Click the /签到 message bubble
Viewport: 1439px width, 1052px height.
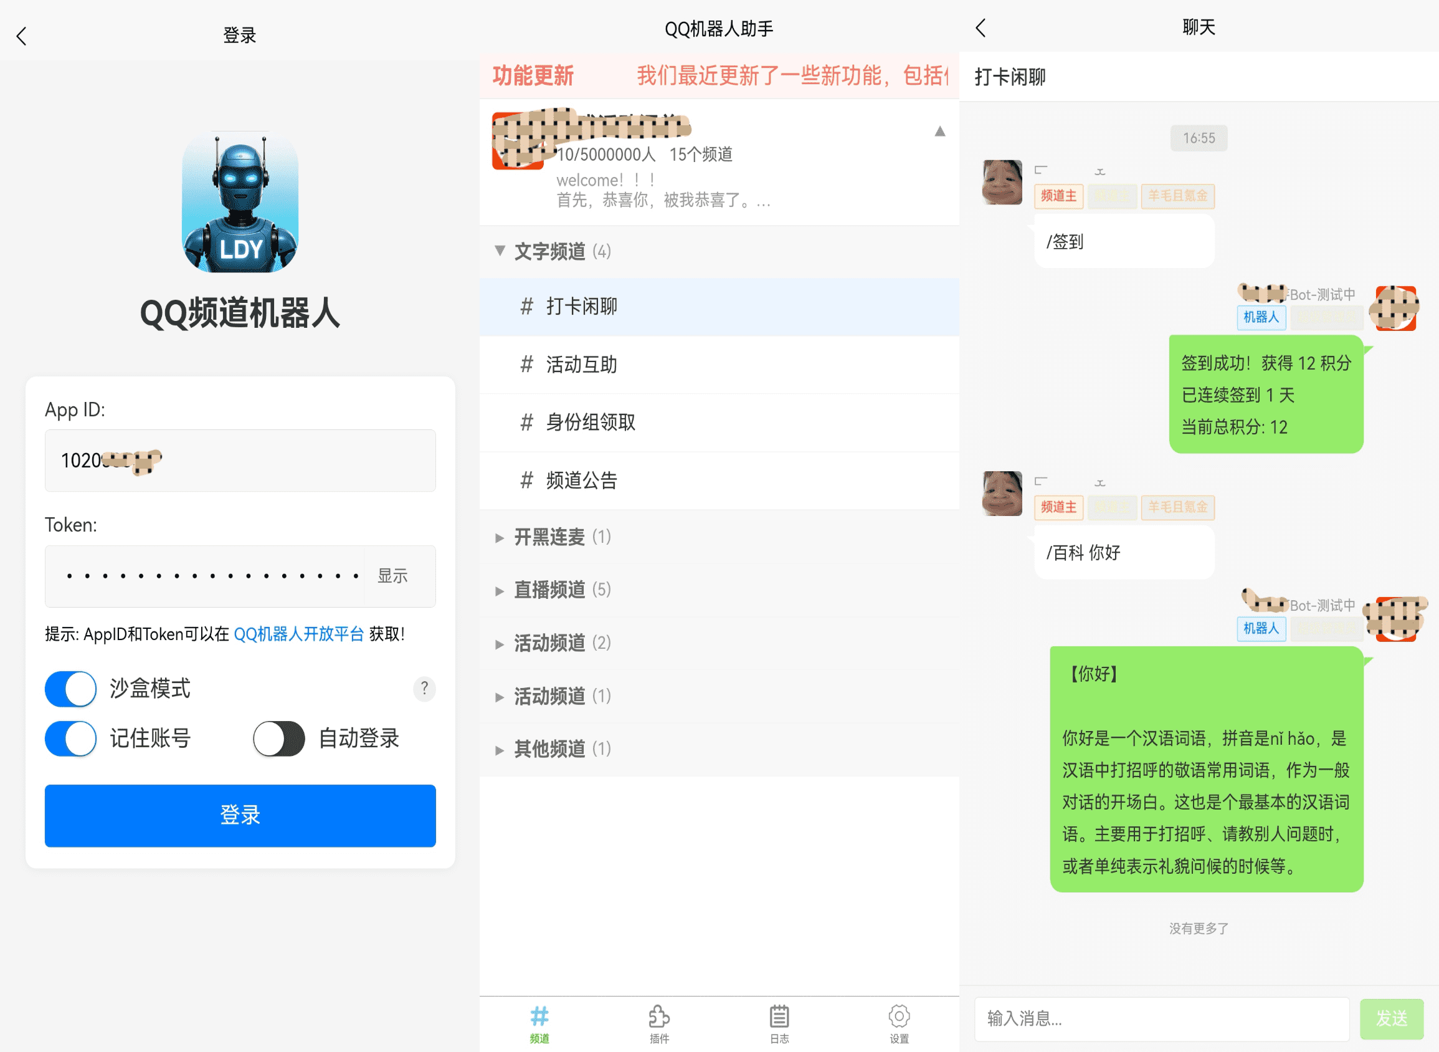pyautogui.click(x=1124, y=241)
